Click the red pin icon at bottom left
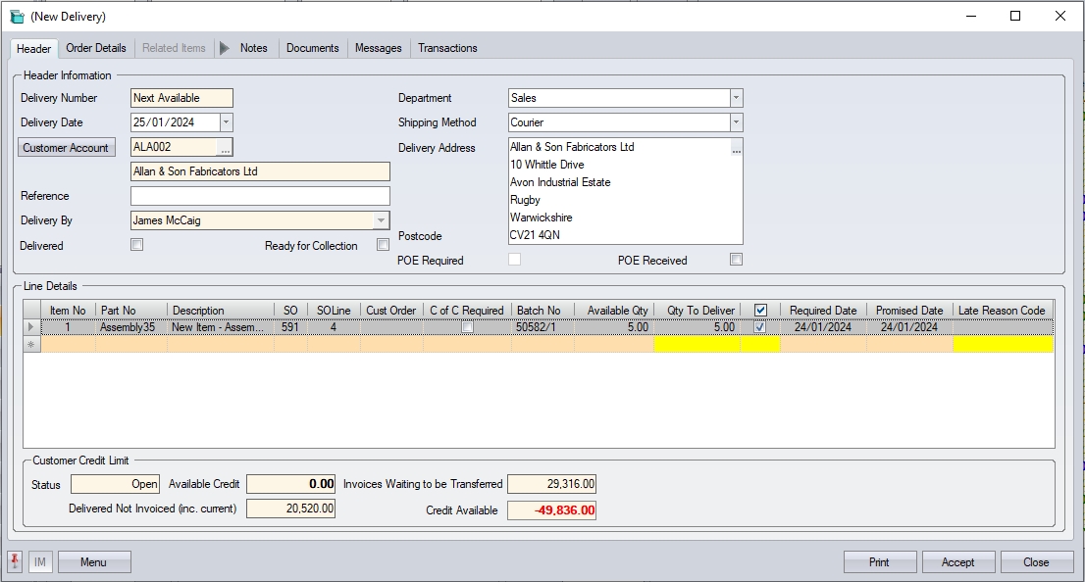The width and height of the screenshot is (1085, 582). [15, 561]
